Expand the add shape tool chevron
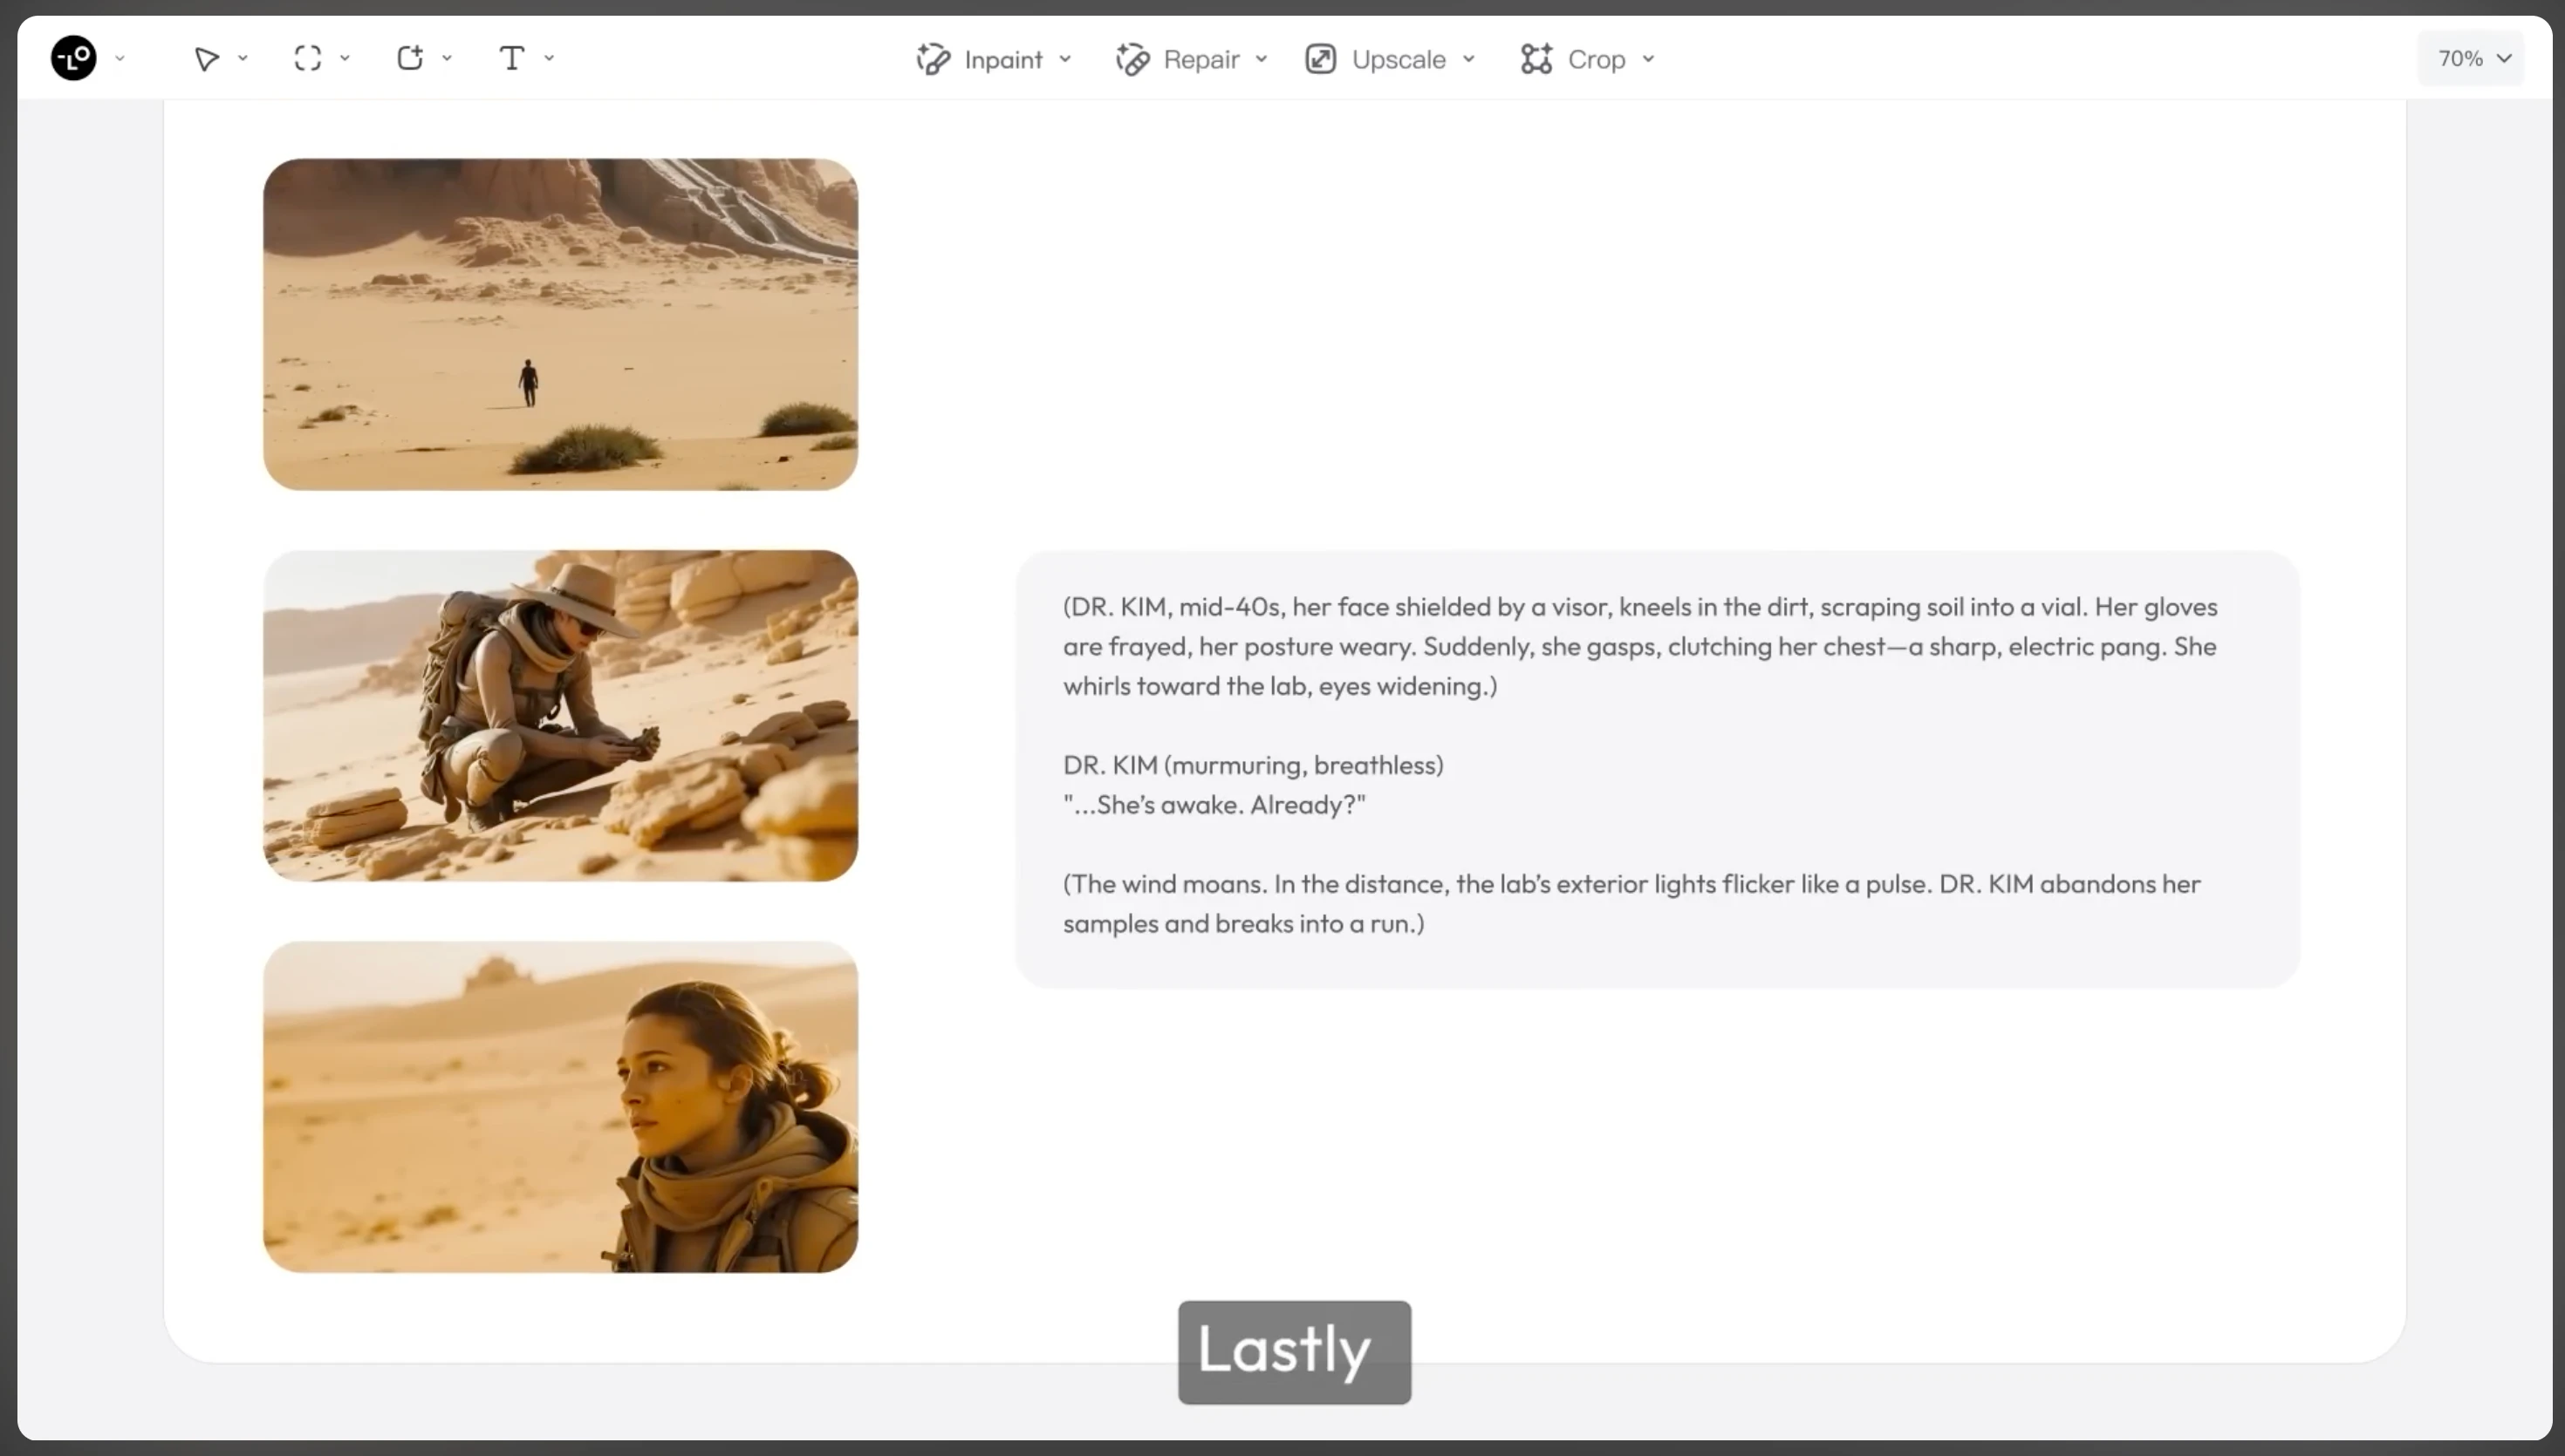Viewport: 2565px width, 1456px height. point(448,59)
